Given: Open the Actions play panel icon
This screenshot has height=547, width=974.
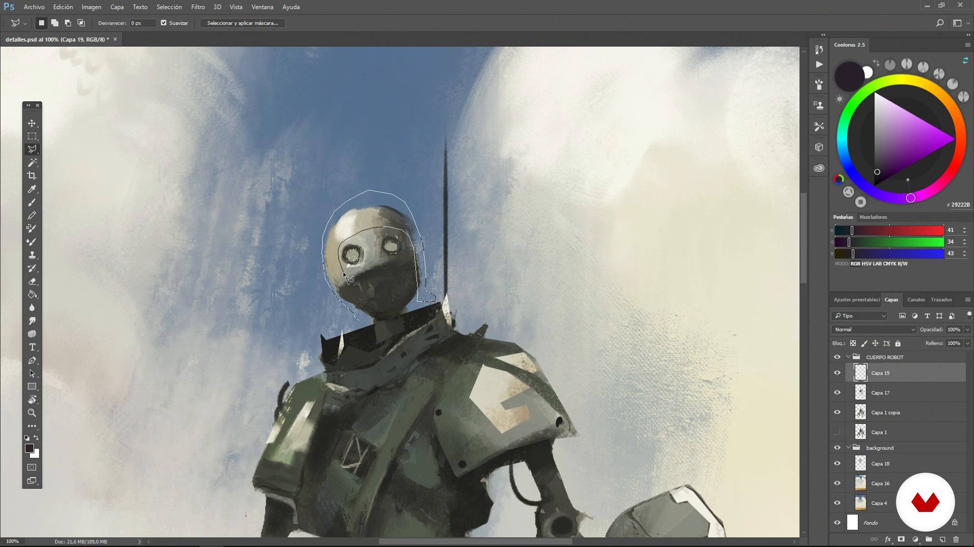Looking at the screenshot, I should 819,64.
